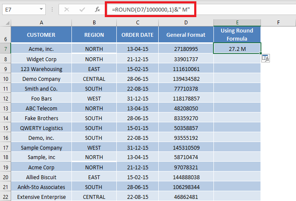Image resolution: width=296 pixels, height=201 pixels.
Task: Select the Ankh-Sto Associates cell
Action: (x=41, y=187)
